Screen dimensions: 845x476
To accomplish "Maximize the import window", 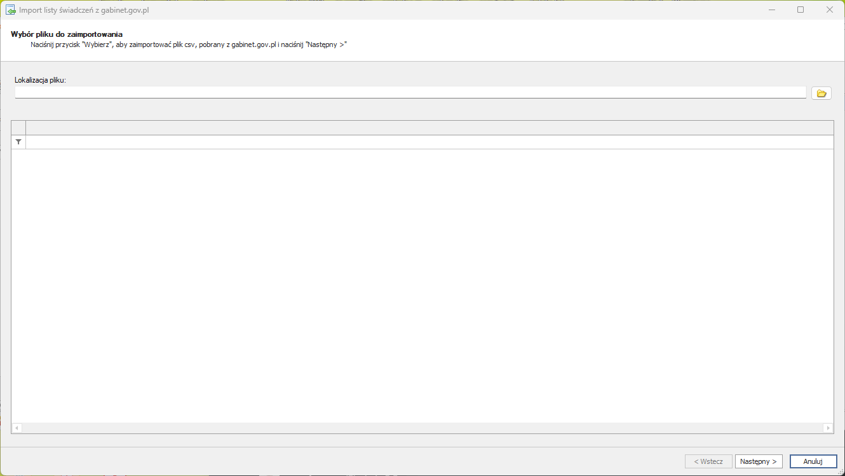I will click(x=801, y=10).
